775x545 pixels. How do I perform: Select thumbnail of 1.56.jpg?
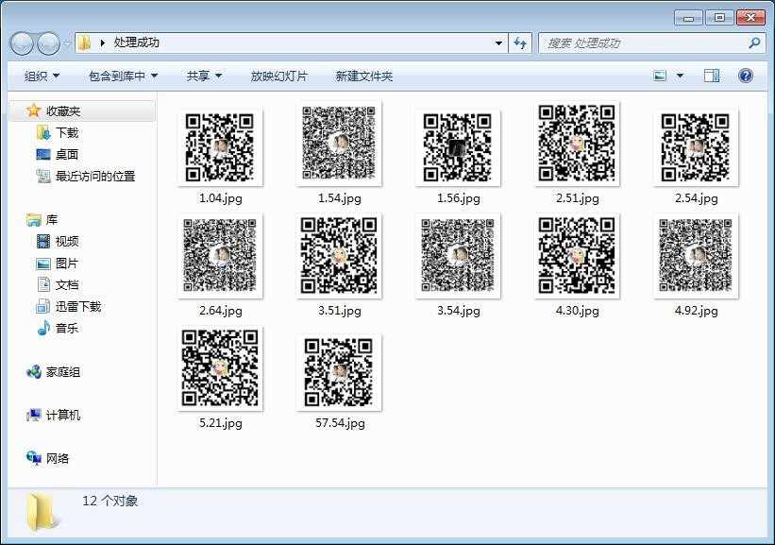tap(458, 147)
